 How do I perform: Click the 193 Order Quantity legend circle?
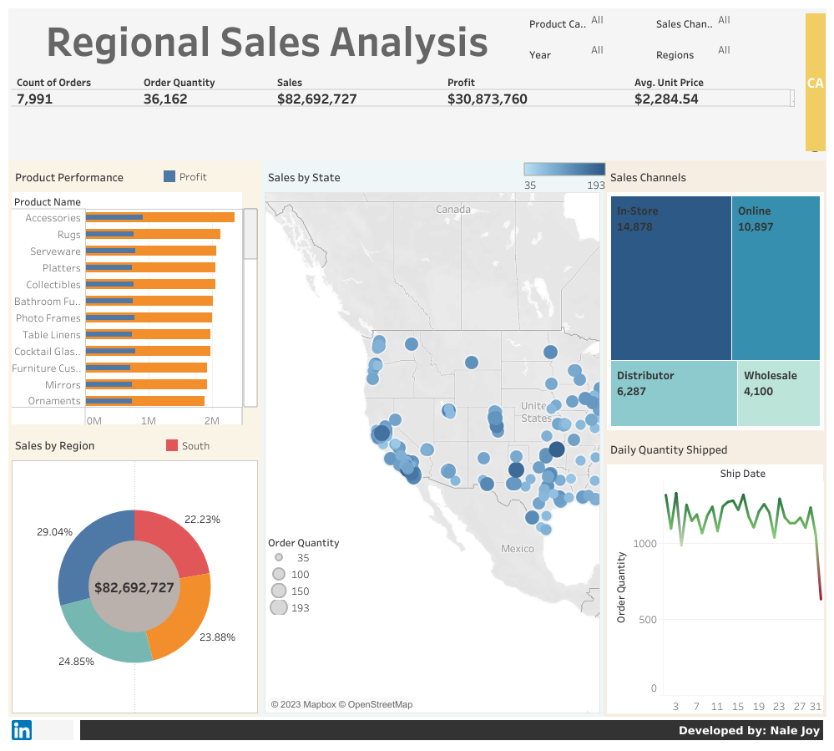click(279, 607)
